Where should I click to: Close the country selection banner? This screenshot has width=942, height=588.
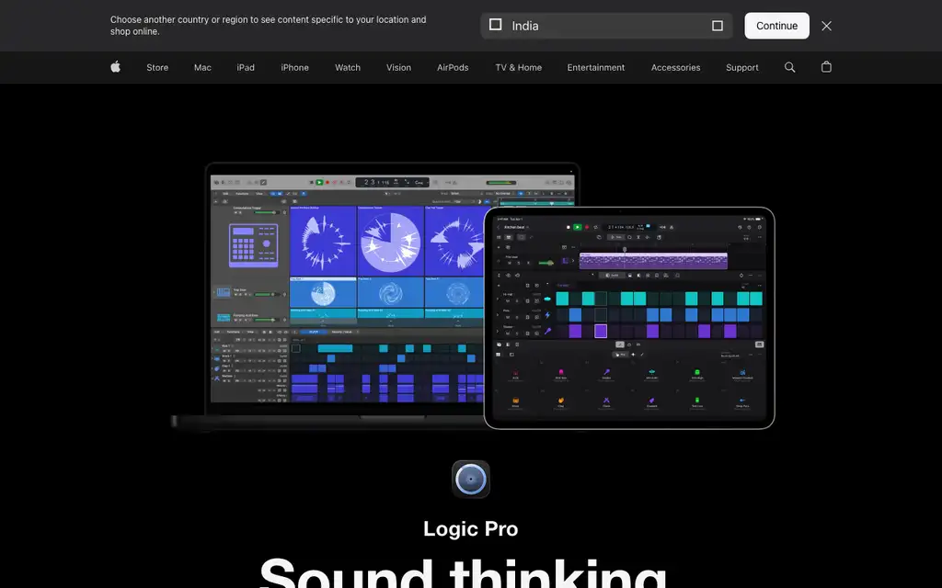826,26
